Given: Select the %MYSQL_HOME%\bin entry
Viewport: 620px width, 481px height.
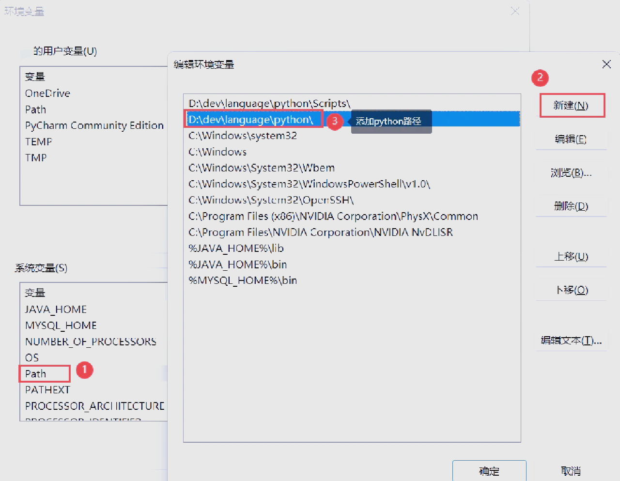Looking at the screenshot, I should pyautogui.click(x=243, y=280).
